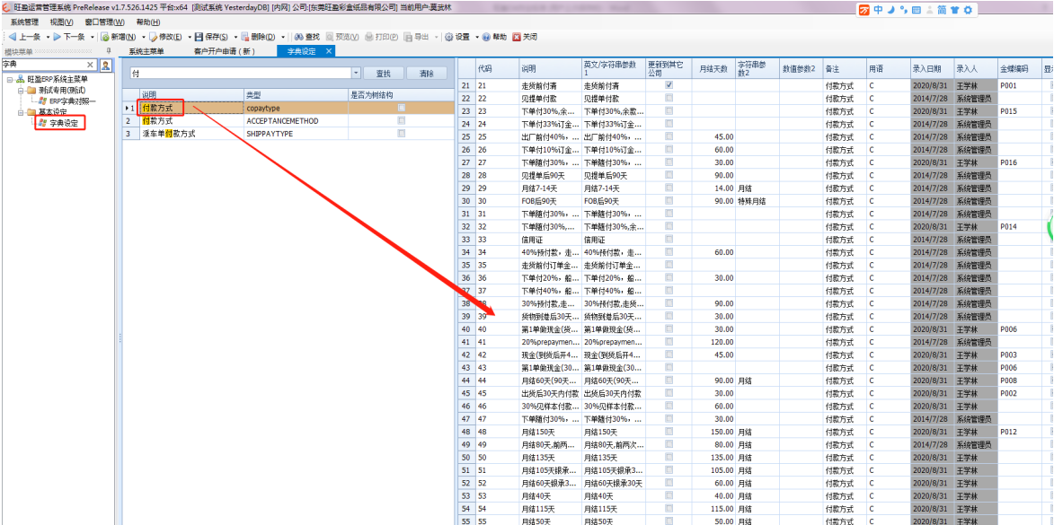Open IME settings gear icon
1054x525 pixels.
point(968,10)
